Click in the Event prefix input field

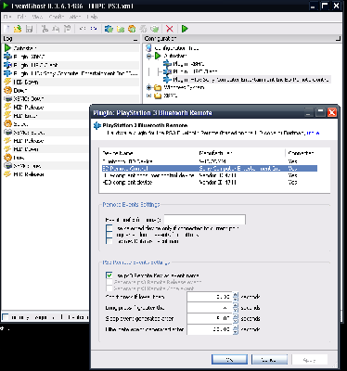[x=205, y=220]
